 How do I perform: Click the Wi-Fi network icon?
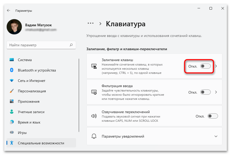tap(12, 81)
